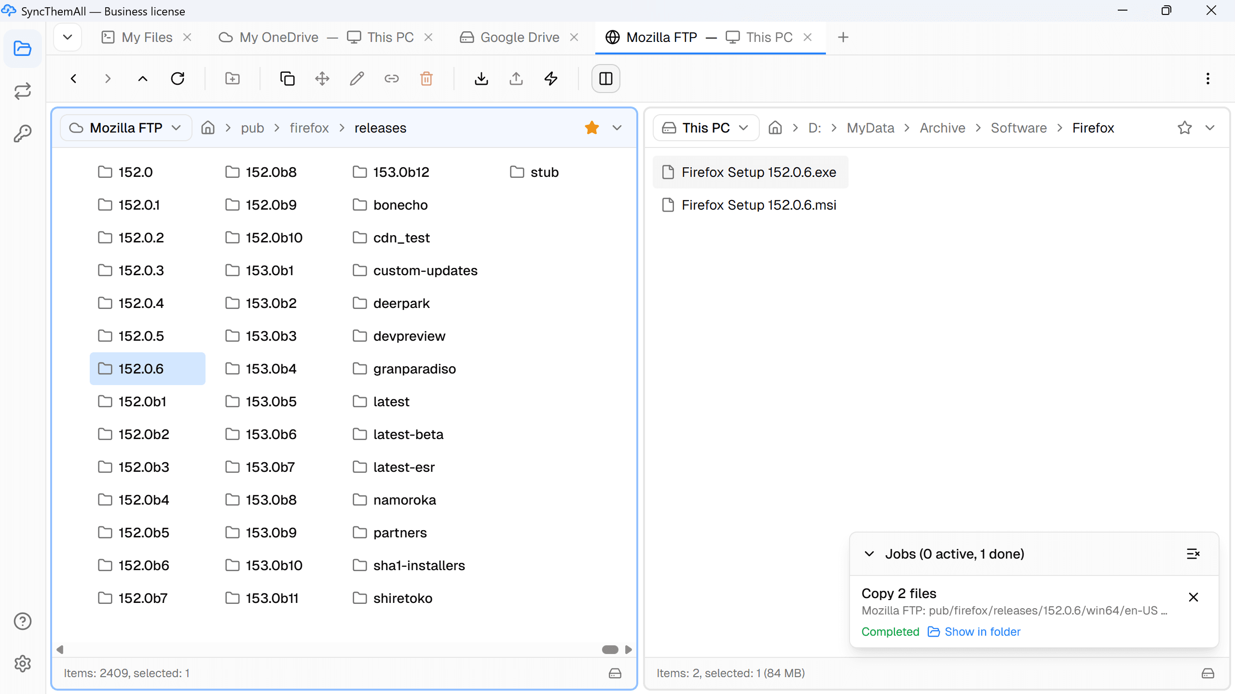The image size is (1235, 694).
Task: Select the stub folder
Action: pos(535,172)
